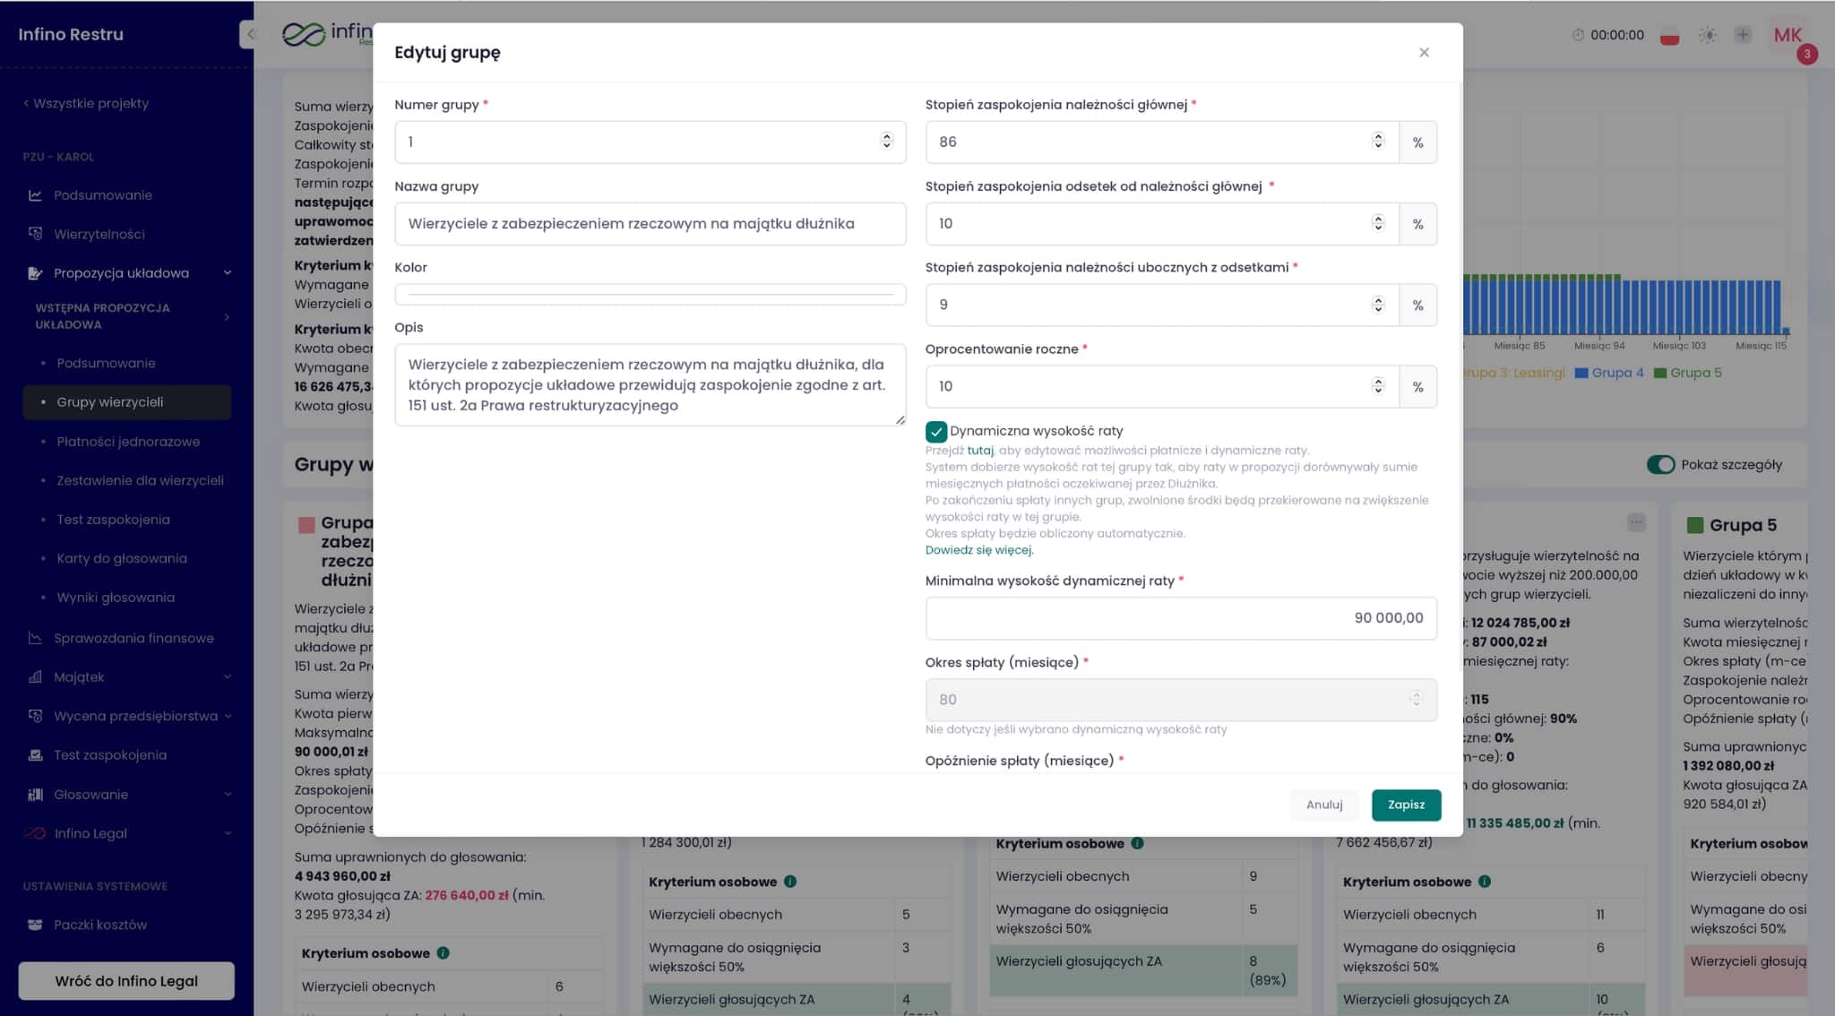Click the sun theme icon in header
The width and height of the screenshot is (1835, 1016).
point(1708,35)
